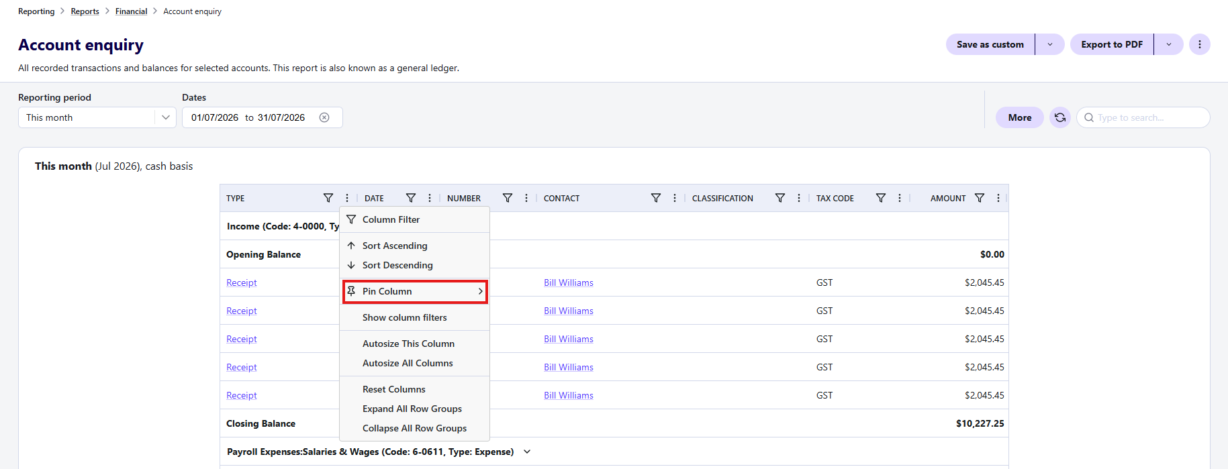This screenshot has width=1228, height=469.
Task: Open DATE column three-dot menu
Action: point(430,198)
